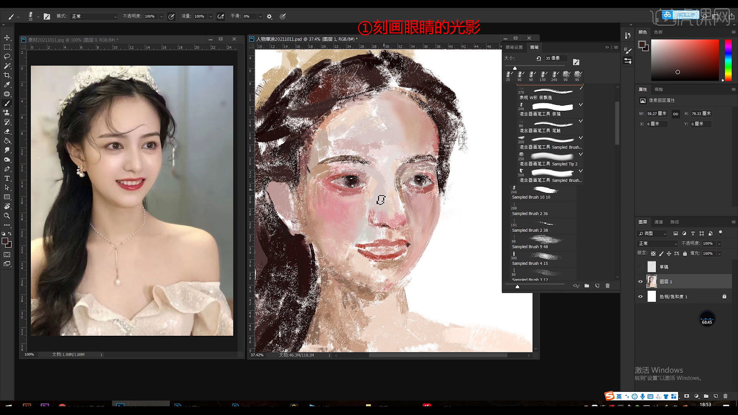Open smoothing options gear

click(269, 17)
